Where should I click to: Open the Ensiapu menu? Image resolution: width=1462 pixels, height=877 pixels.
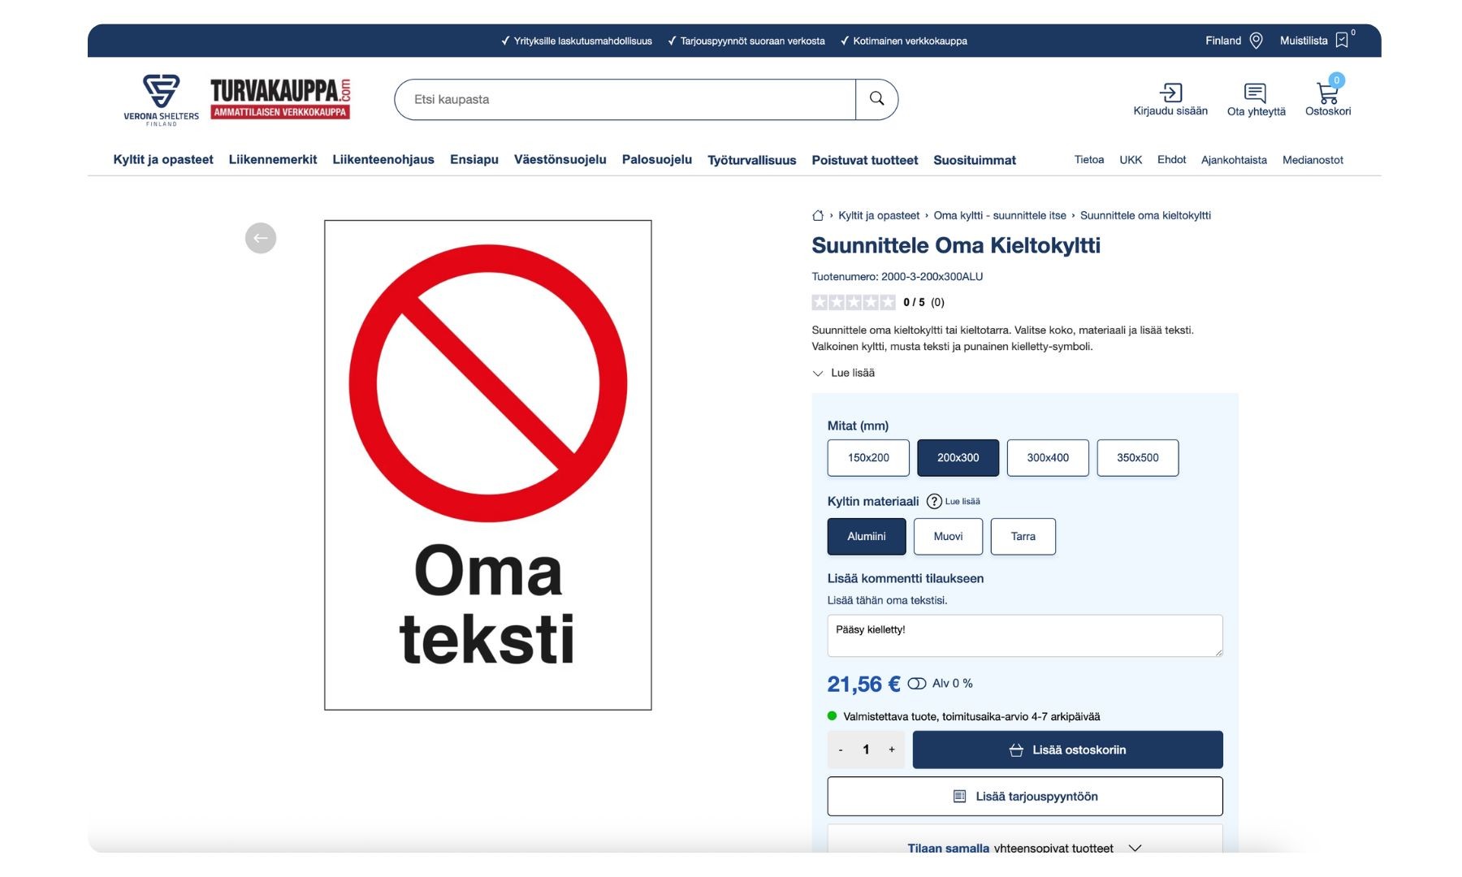coord(474,159)
